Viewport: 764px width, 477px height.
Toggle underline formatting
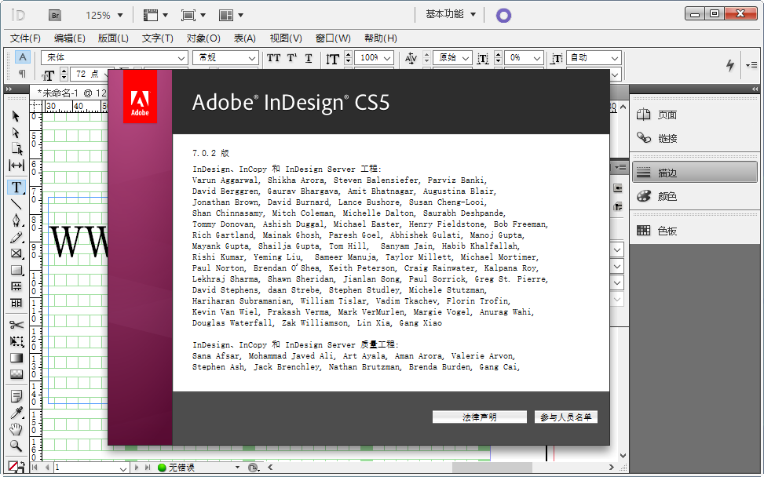pos(309,58)
